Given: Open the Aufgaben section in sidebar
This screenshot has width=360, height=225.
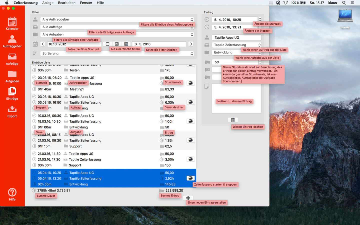Looking at the screenshot, I should pyautogui.click(x=12, y=76).
